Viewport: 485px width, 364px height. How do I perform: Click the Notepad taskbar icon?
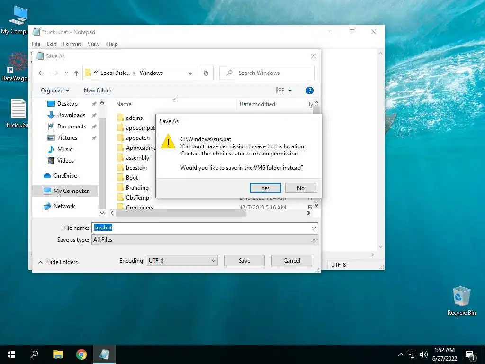coord(104,355)
